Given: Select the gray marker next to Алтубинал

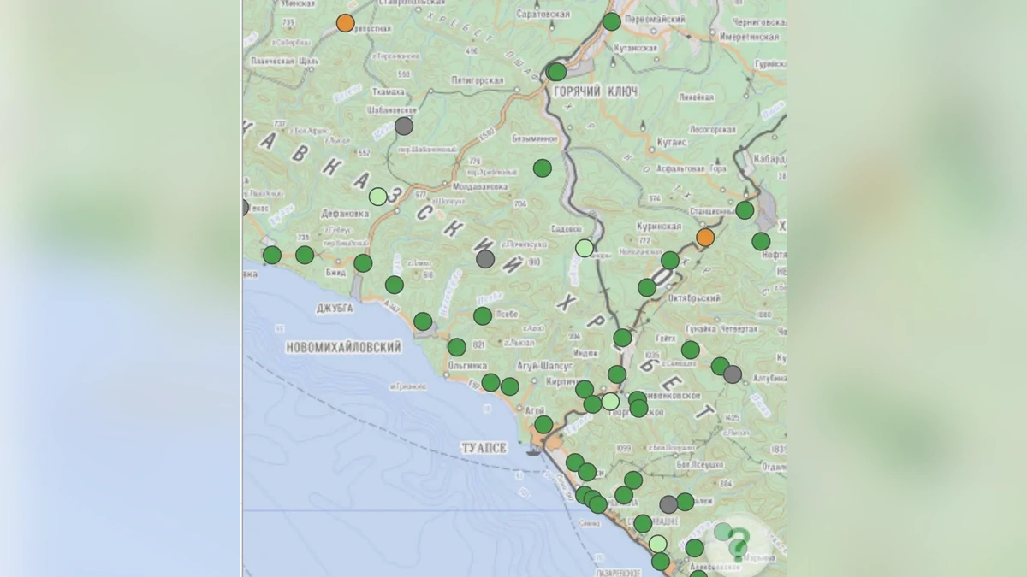Looking at the screenshot, I should [x=733, y=374].
